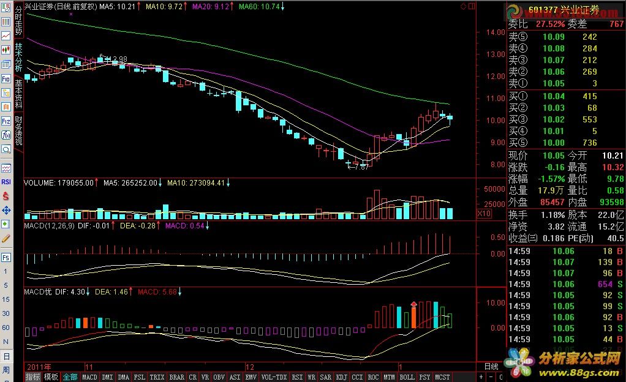Click the F12 trading icon

point(6,121)
